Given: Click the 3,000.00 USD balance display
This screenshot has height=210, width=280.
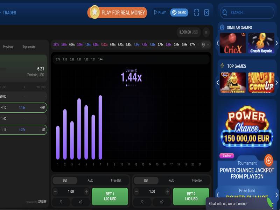Looking at the screenshot, I should click(189, 32).
